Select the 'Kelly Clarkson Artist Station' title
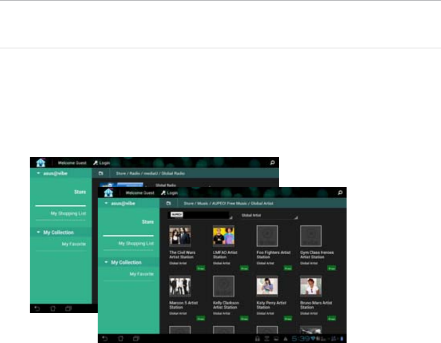441x343 pixels. [226, 305]
